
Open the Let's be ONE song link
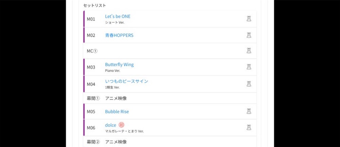[118, 17]
